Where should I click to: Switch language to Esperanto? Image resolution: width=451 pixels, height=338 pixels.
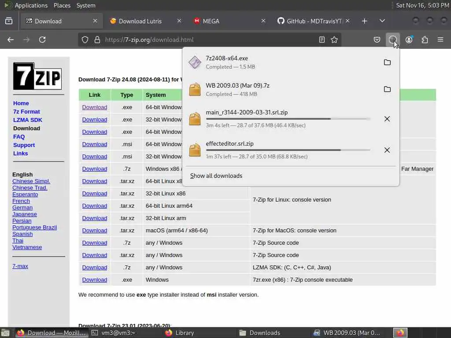[25, 194]
